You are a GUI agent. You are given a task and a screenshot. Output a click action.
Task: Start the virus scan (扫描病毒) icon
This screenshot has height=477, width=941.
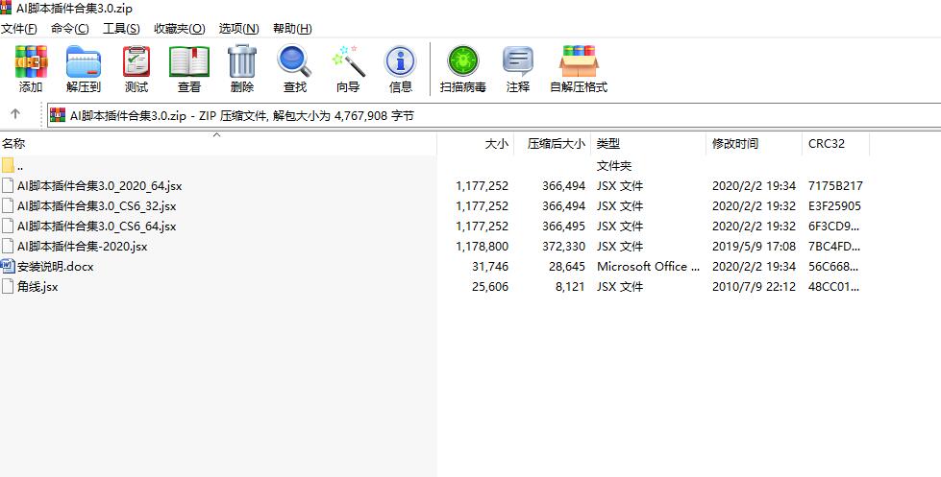pyautogui.click(x=462, y=61)
